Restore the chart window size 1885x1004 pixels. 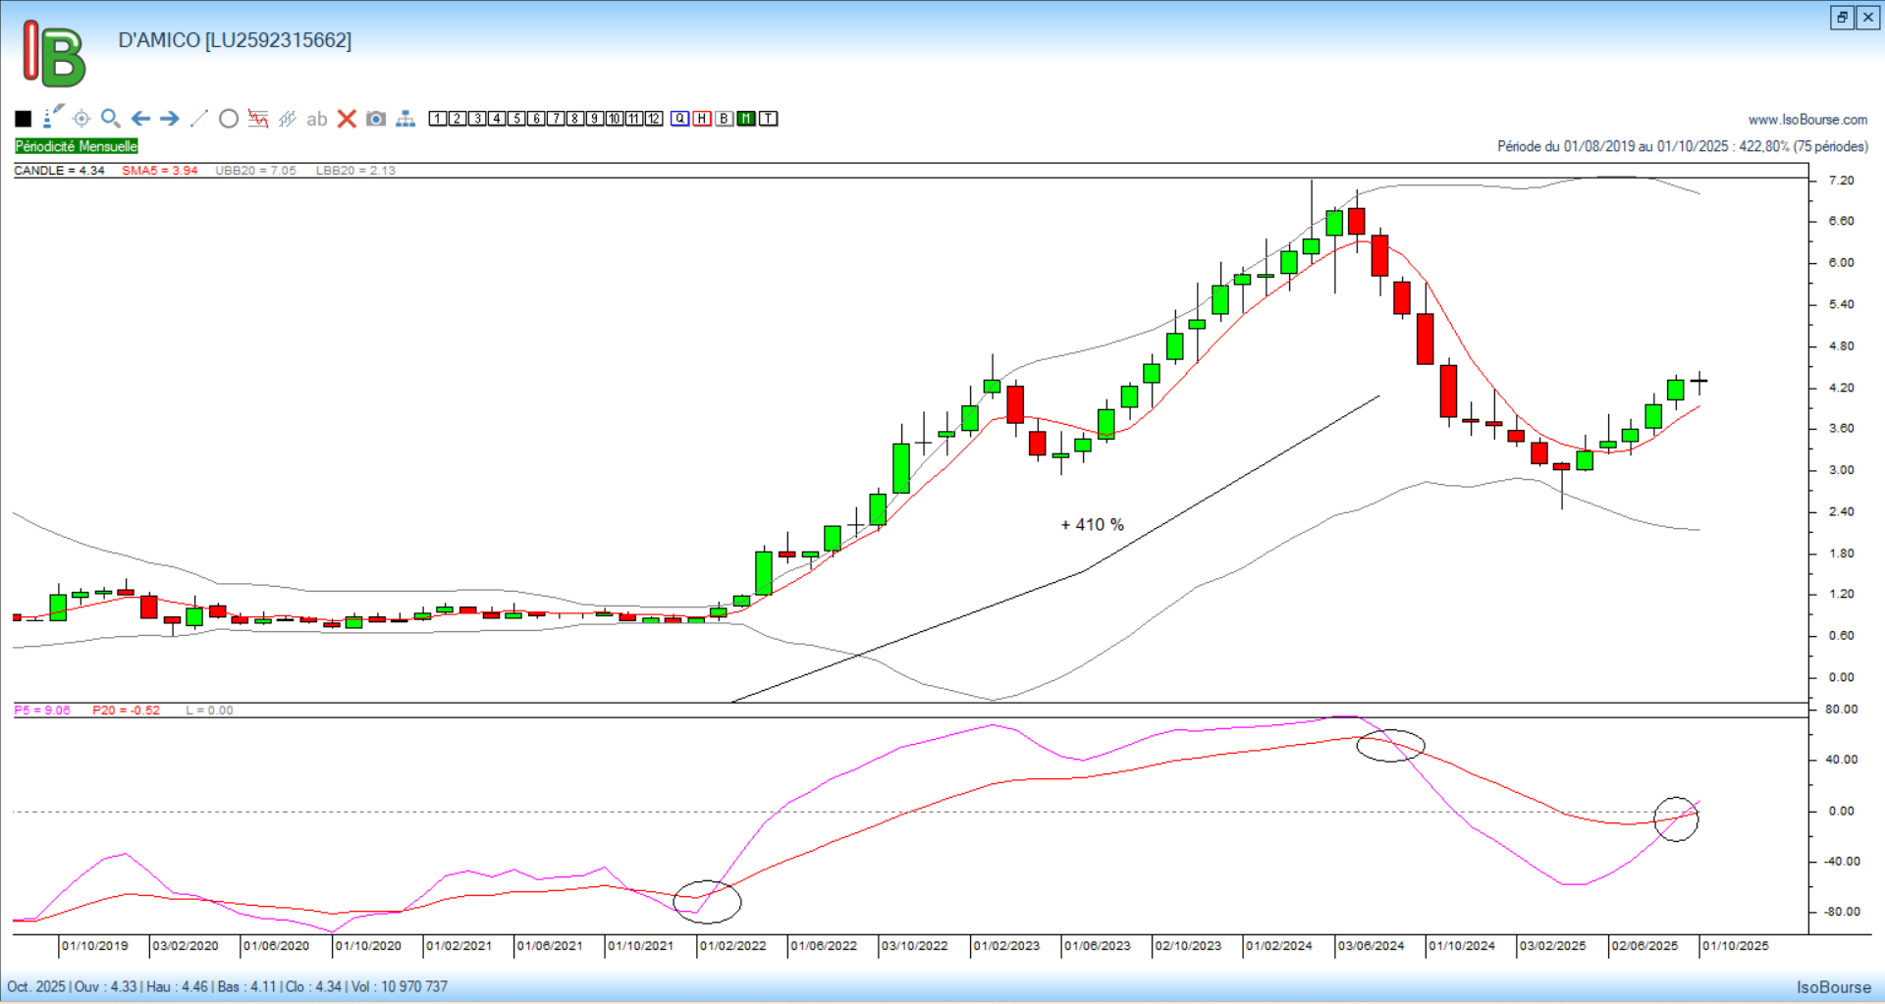1842,18
